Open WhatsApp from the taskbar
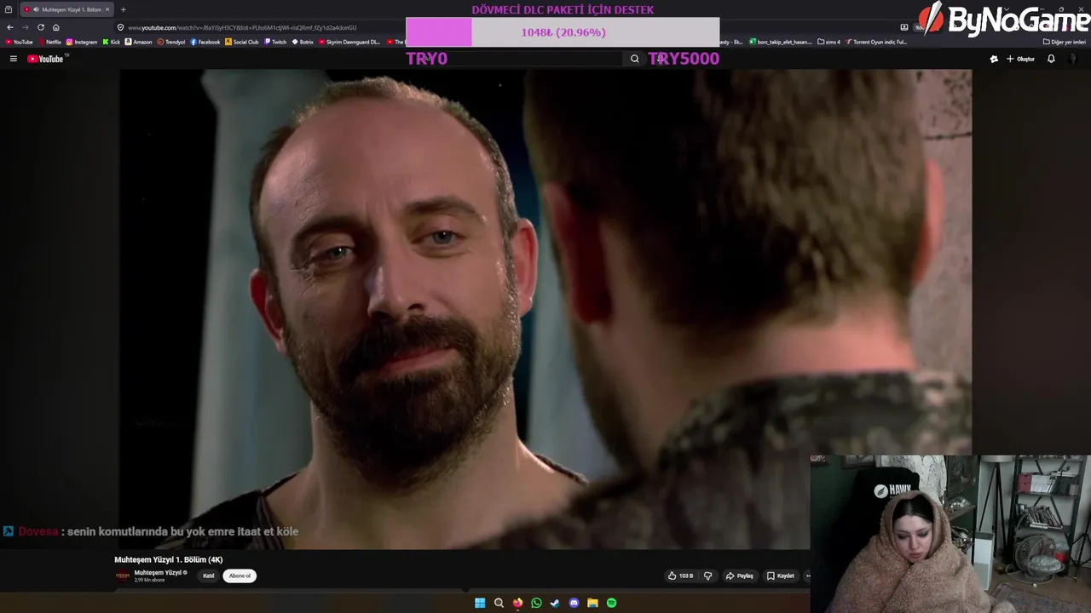The height and width of the screenshot is (613, 1091). click(536, 603)
